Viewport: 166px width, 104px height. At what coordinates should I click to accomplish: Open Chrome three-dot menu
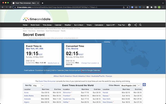click(163, 7)
